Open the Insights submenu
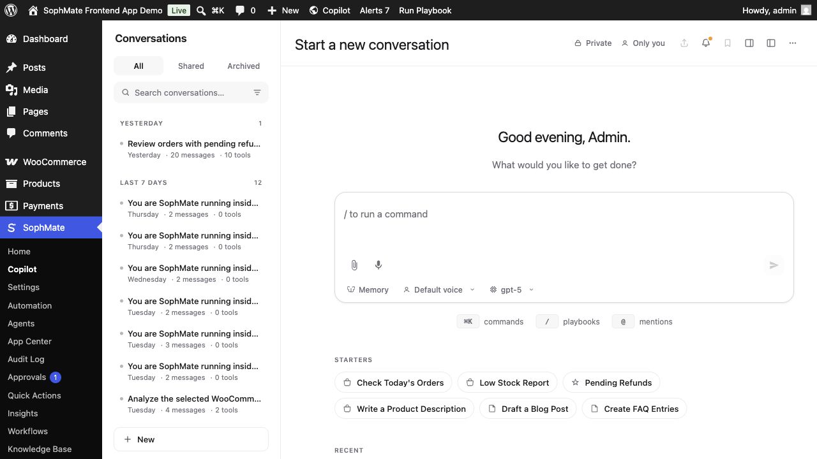 pyautogui.click(x=23, y=413)
